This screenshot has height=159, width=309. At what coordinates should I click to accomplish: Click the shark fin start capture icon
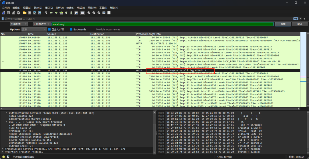coord(3,13)
